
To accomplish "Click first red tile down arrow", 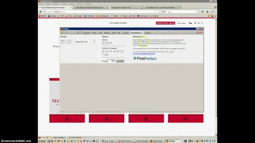I will [x=67, y=119].
